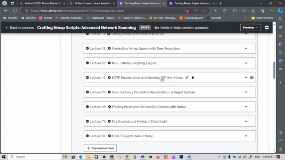Open foo.bar bookmark
This screenshot has width=285, height=160.
pyautogui.click(x=46, y=18)
